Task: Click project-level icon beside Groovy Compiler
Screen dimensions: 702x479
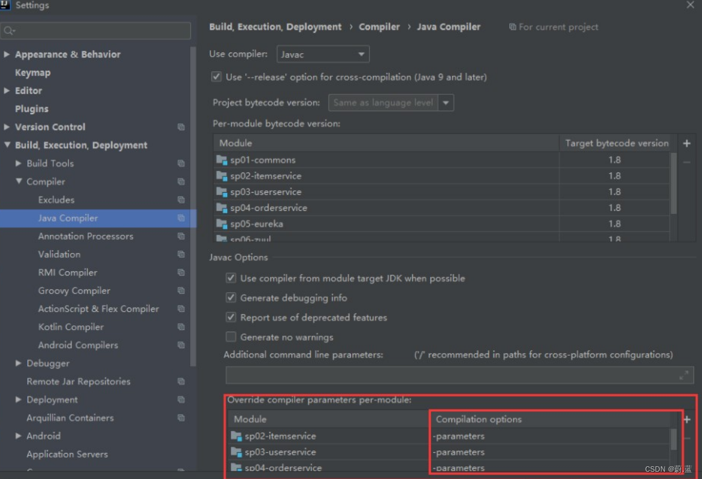Action: pos(181,291)
